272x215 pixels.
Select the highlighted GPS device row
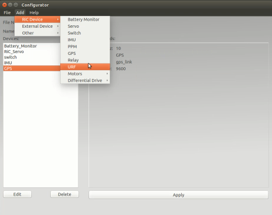(x=32, y=68)
